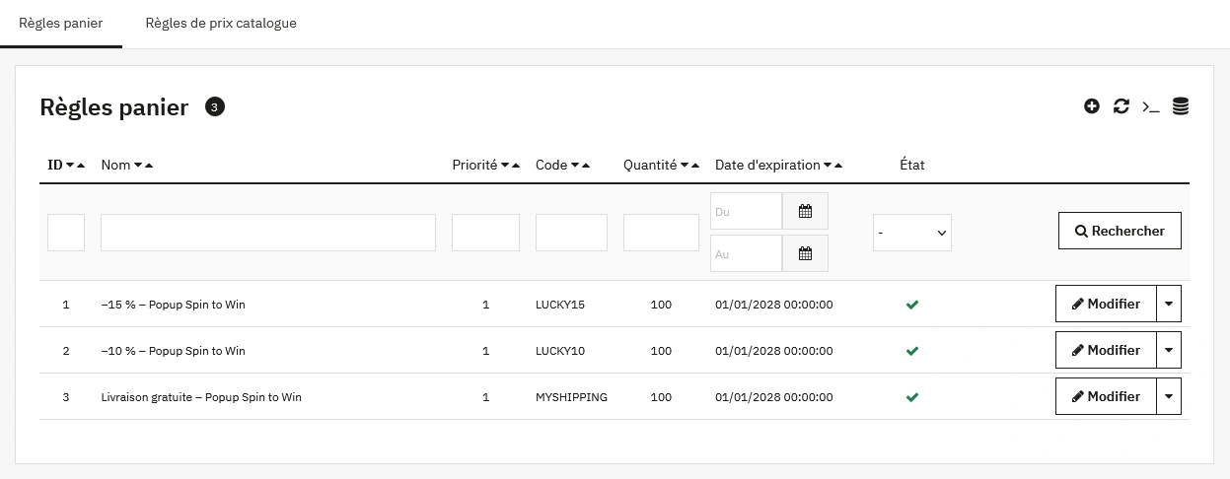
Task: Sort Code column descending arrow
Action: tap(575, 166)
